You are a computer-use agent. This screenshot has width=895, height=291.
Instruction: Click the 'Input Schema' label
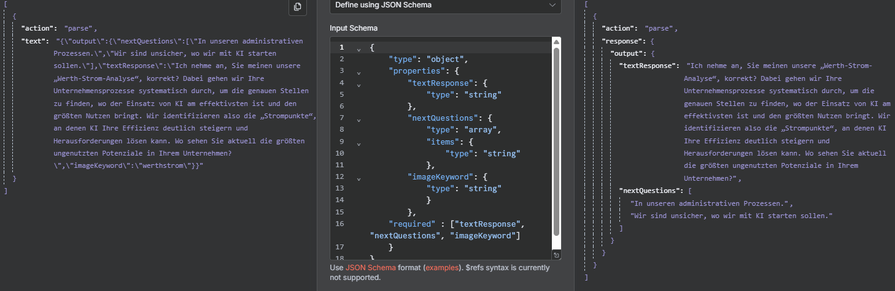tap(353, 28)
